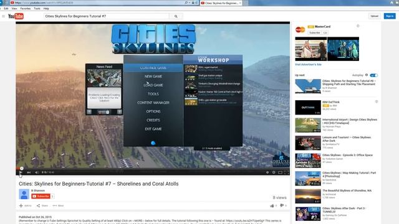Click the Autoplay info icon
The width and height of the screenshot is (399, 224).
(x=367, y=75)
